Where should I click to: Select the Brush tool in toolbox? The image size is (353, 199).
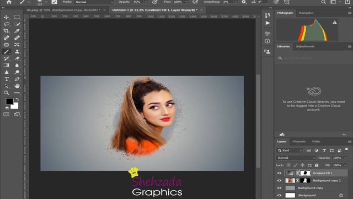point(6,51)
